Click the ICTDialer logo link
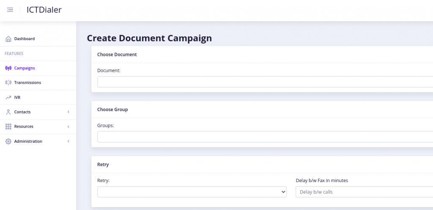Screen dimensions: 433x210 coord(44,10)
